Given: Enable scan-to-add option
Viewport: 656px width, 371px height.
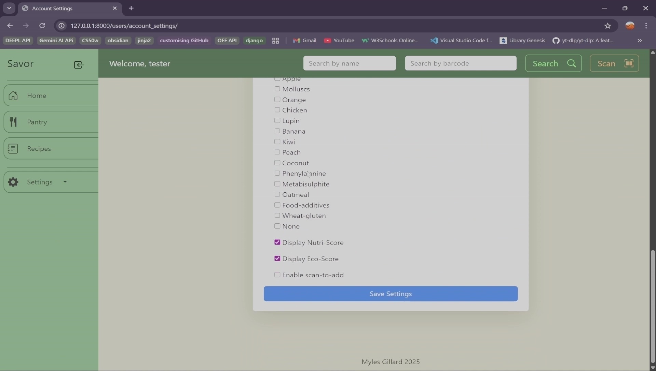Looking at the screenshot, I should point(277,274).
